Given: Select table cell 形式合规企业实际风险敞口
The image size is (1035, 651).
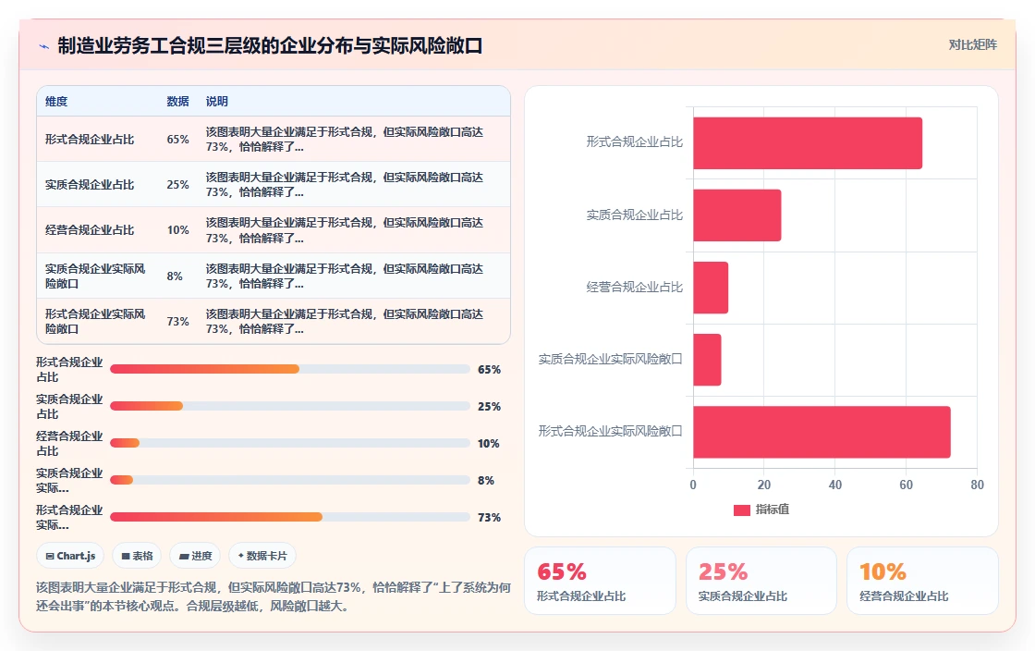Looking at the screenshot, I should point(95,322).
